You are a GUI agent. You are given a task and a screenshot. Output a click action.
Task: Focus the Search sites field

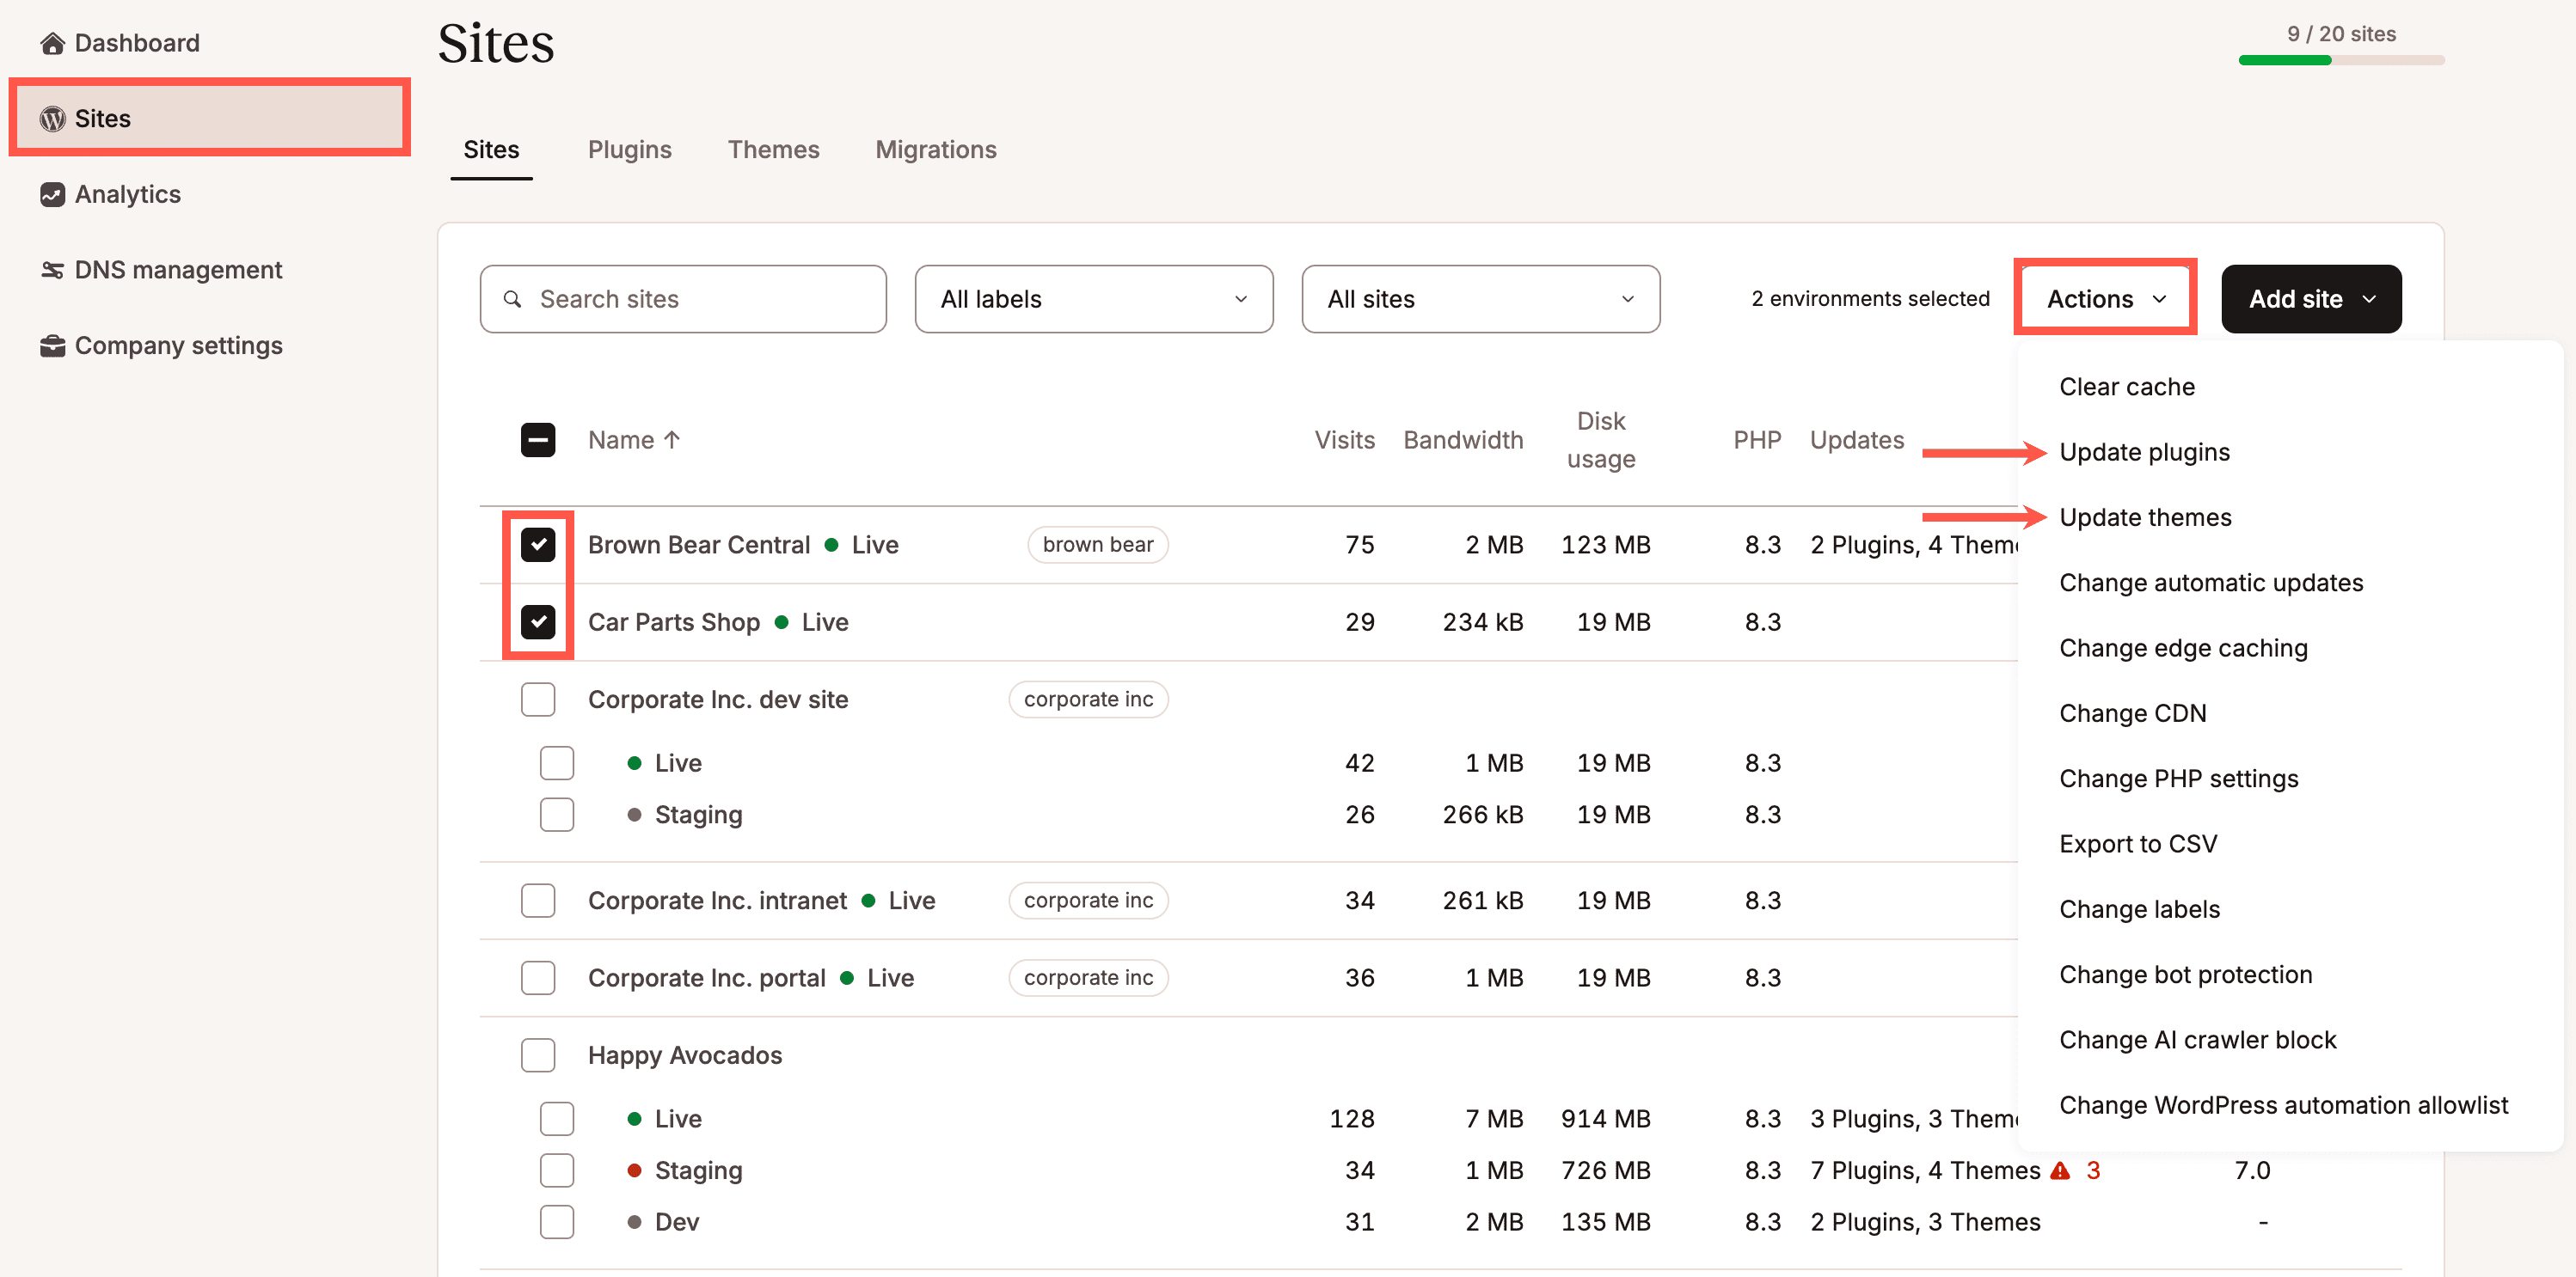click(x=683, y=299)
